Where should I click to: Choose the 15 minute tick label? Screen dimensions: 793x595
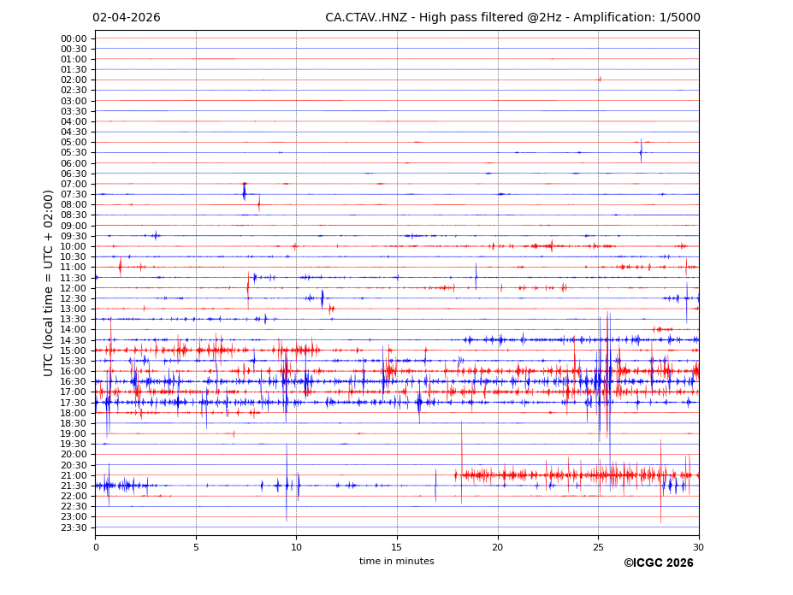(397, 547)
